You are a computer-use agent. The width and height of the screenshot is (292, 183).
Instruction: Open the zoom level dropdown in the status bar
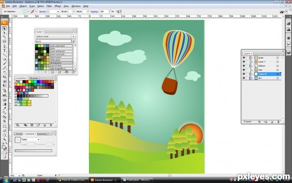[x=19, y=176]
